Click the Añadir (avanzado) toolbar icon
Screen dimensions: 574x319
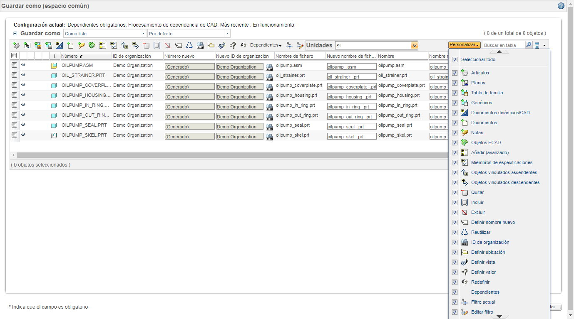point(103,45)
